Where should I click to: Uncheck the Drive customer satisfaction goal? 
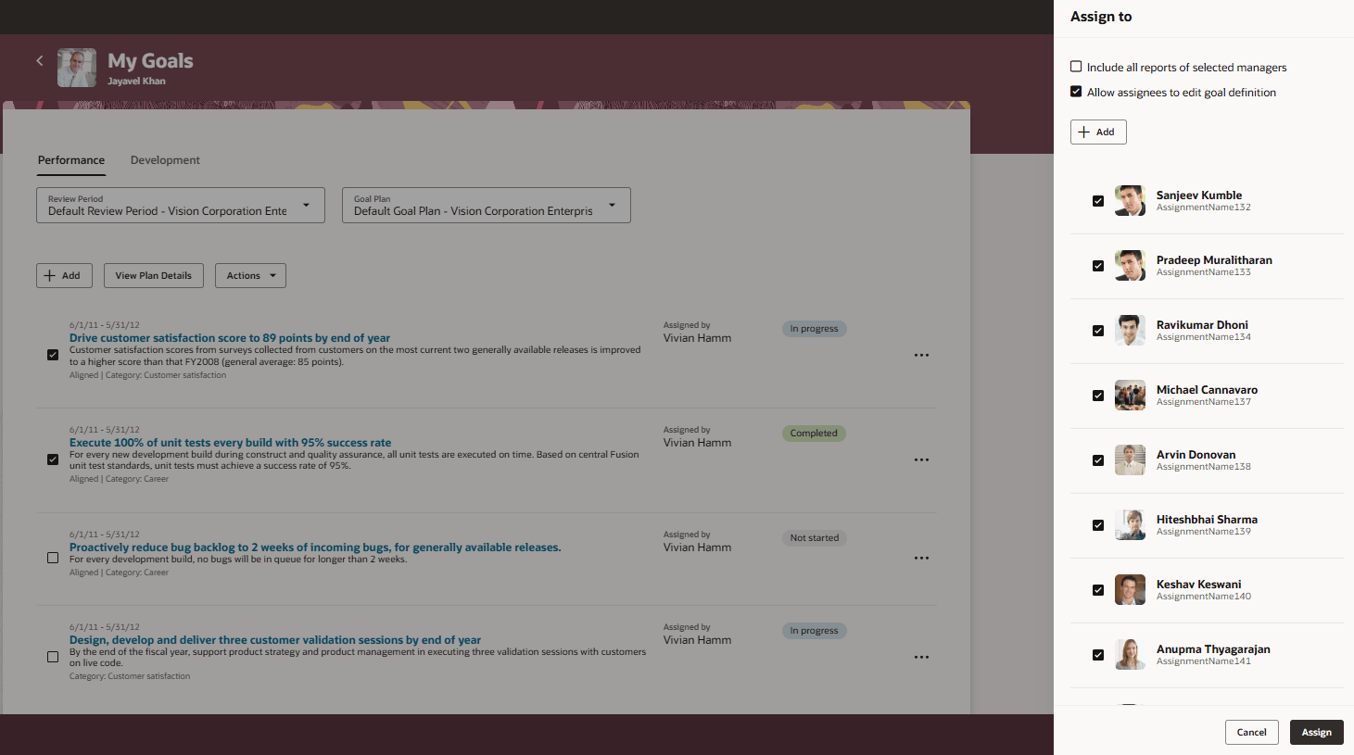(53, 355)
